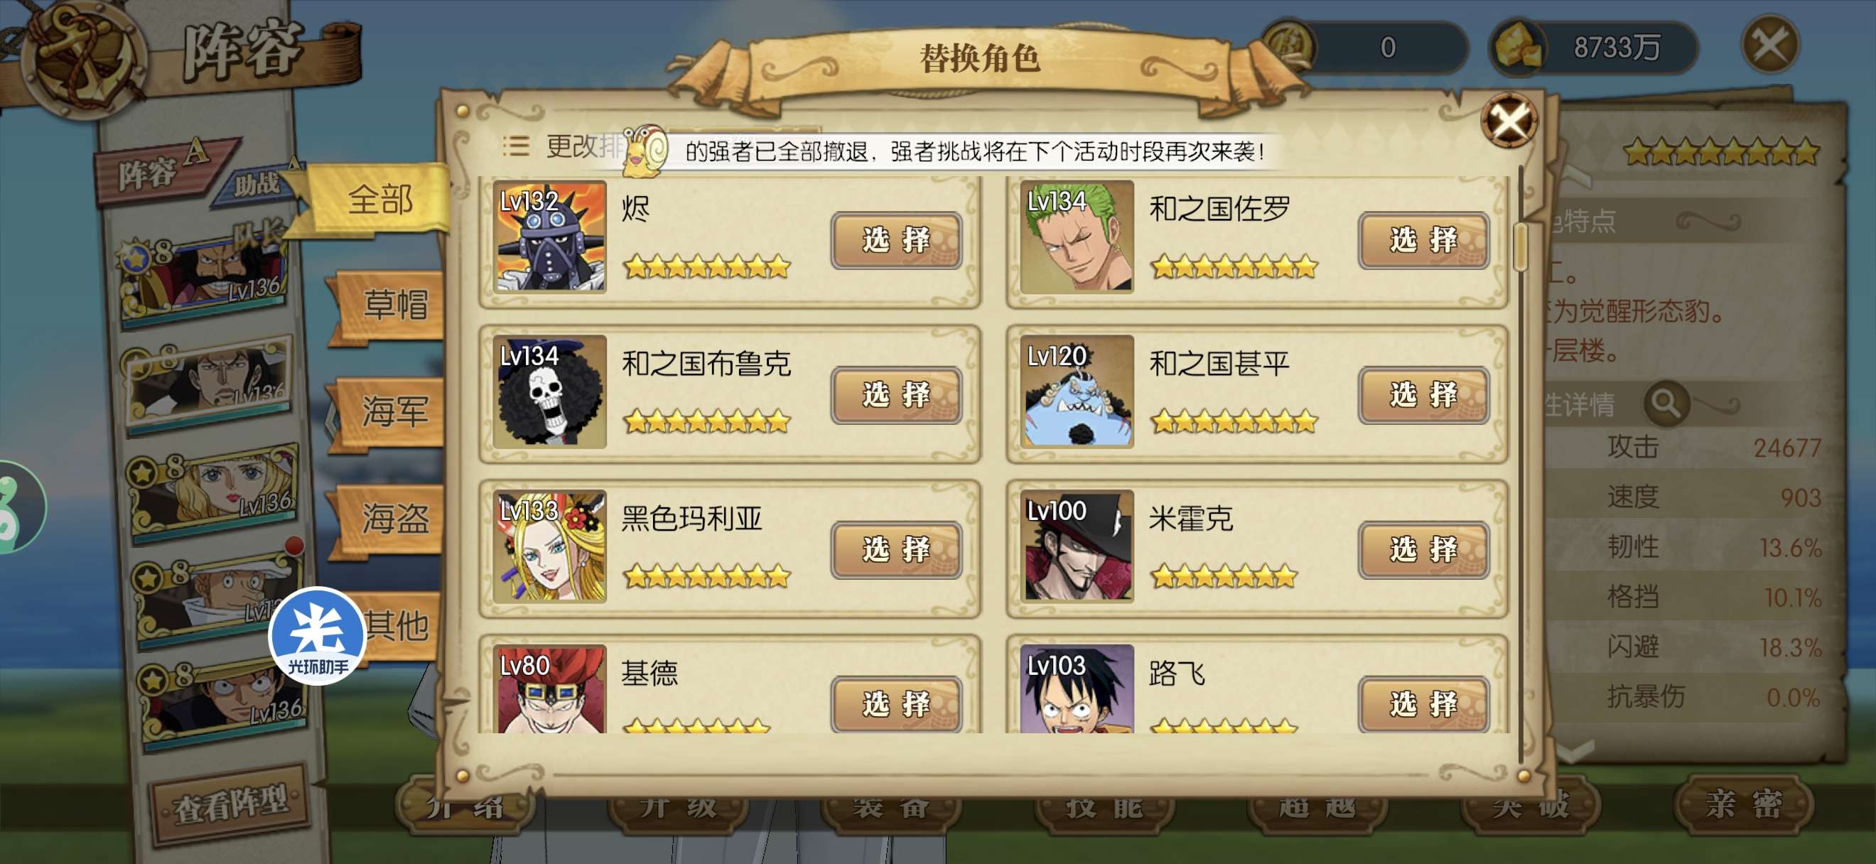
Task: Choose 选择 for 和之国布鲁克
Action: (x=896, y=394)
